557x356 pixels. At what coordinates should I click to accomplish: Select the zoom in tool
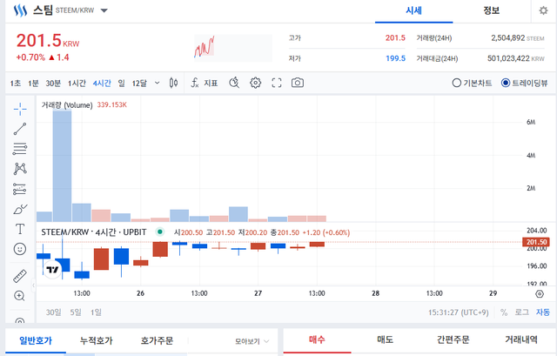click(x=19, y=296)
